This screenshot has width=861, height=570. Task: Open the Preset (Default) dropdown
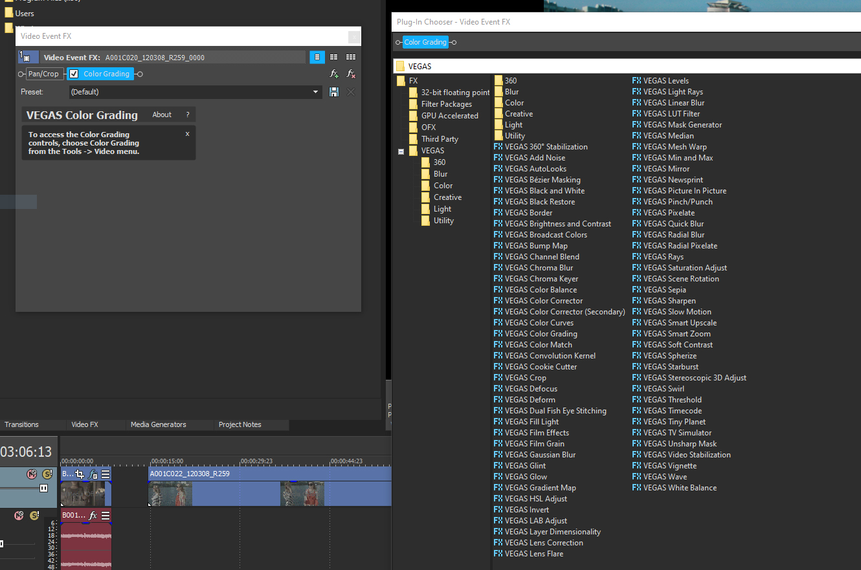tap(196, 92)
